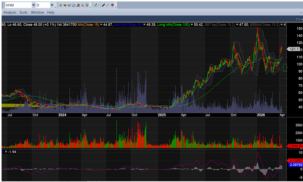Select the thick black line drawing tool
Image resolution: width=303 pixels, height=182 pixels.
pyautogui.click(x=103, y=5)
